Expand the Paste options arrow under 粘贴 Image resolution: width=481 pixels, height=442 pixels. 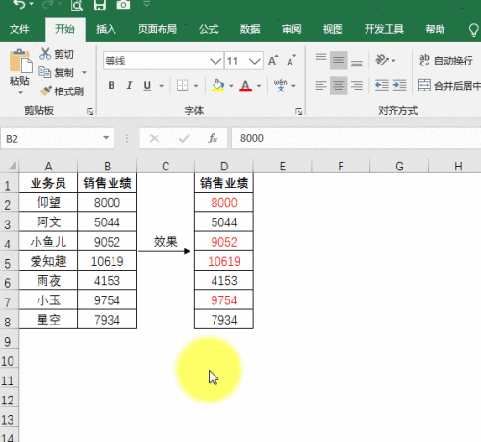(20, 93)
